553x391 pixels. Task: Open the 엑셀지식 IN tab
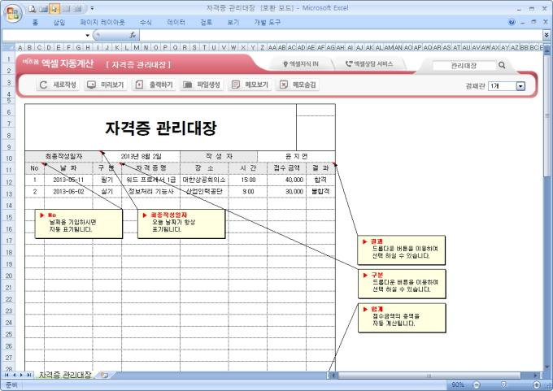pyautogui.click(x=301, y=64)
